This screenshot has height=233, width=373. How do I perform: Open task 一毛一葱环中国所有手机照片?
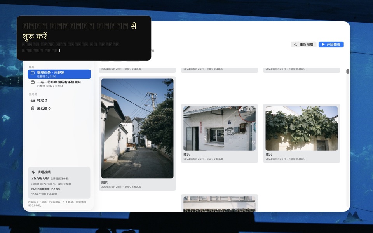point(59,84)
